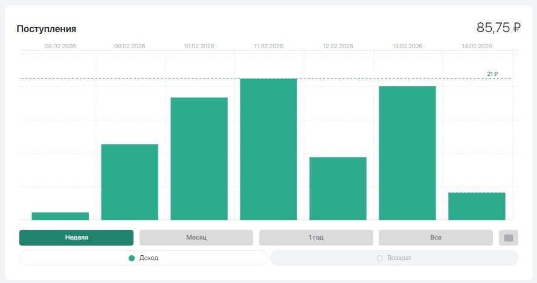Switch to the 1 год period tab

coord(316,238)
